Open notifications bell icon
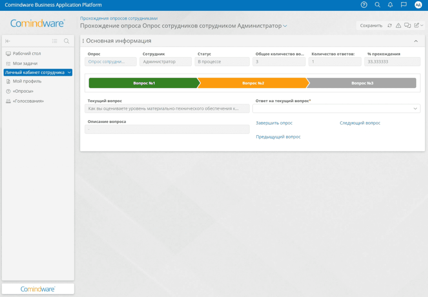The height and width of the screenshot is (297, 428). pos(390,5)
